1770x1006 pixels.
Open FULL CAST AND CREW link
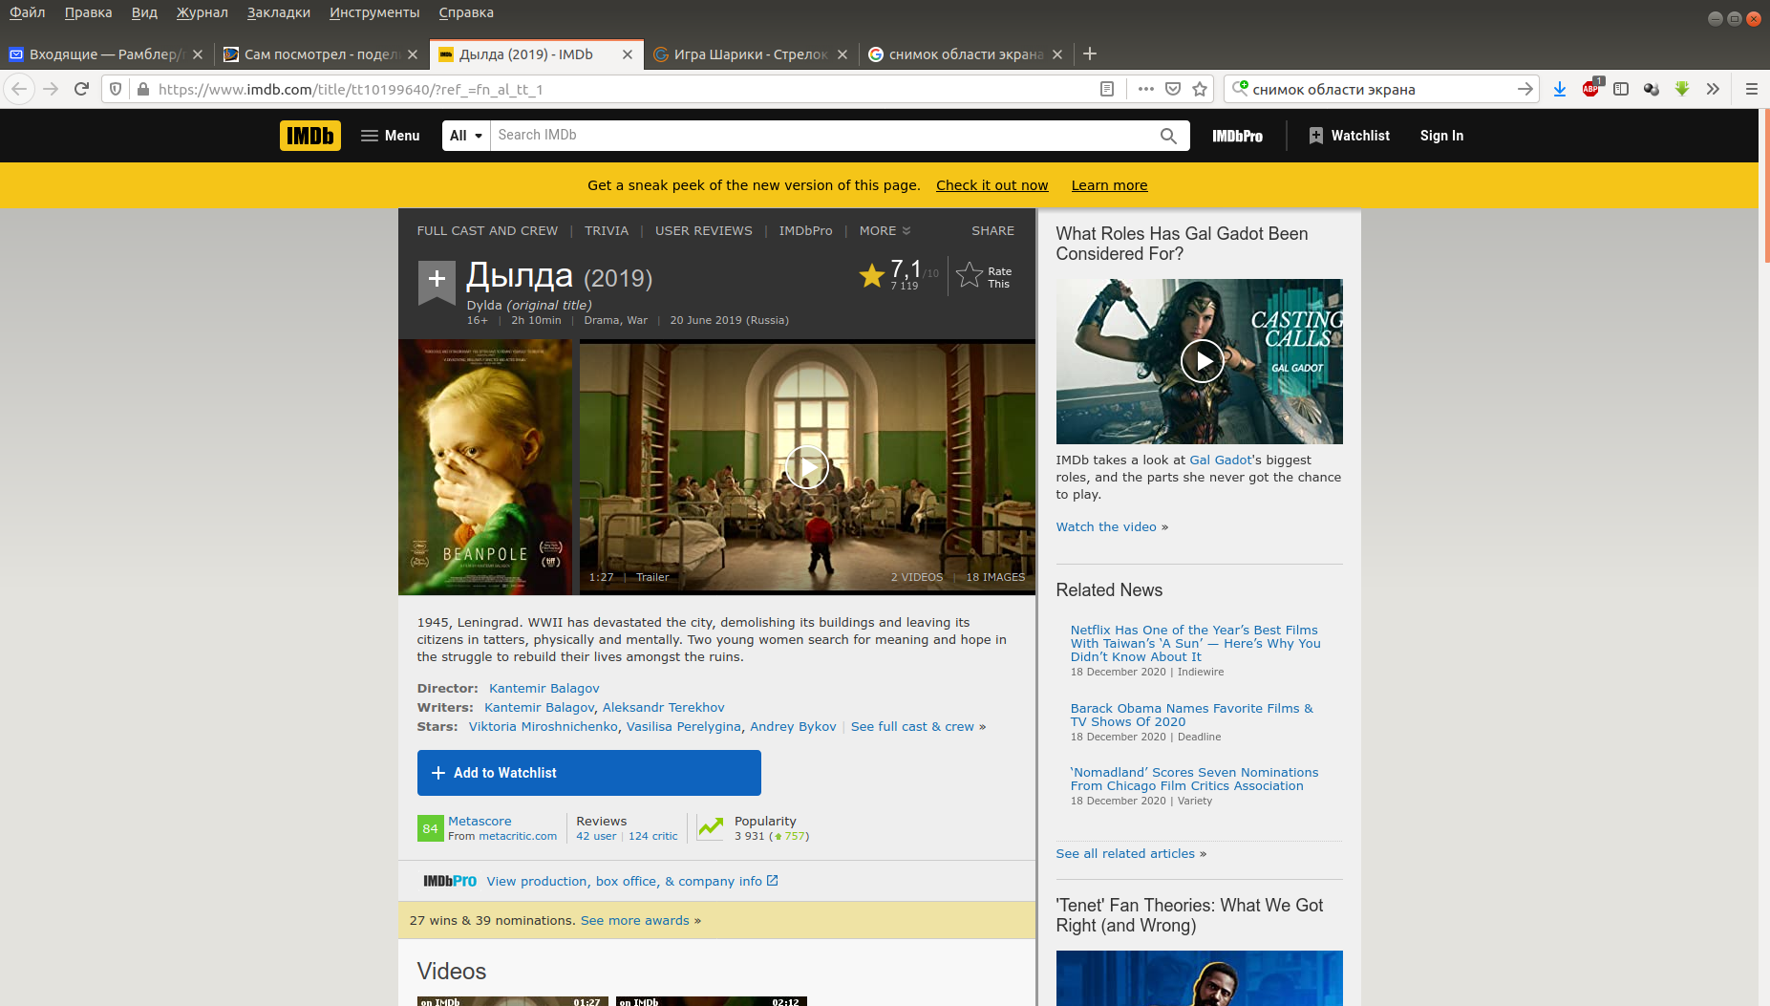[487, 231]
